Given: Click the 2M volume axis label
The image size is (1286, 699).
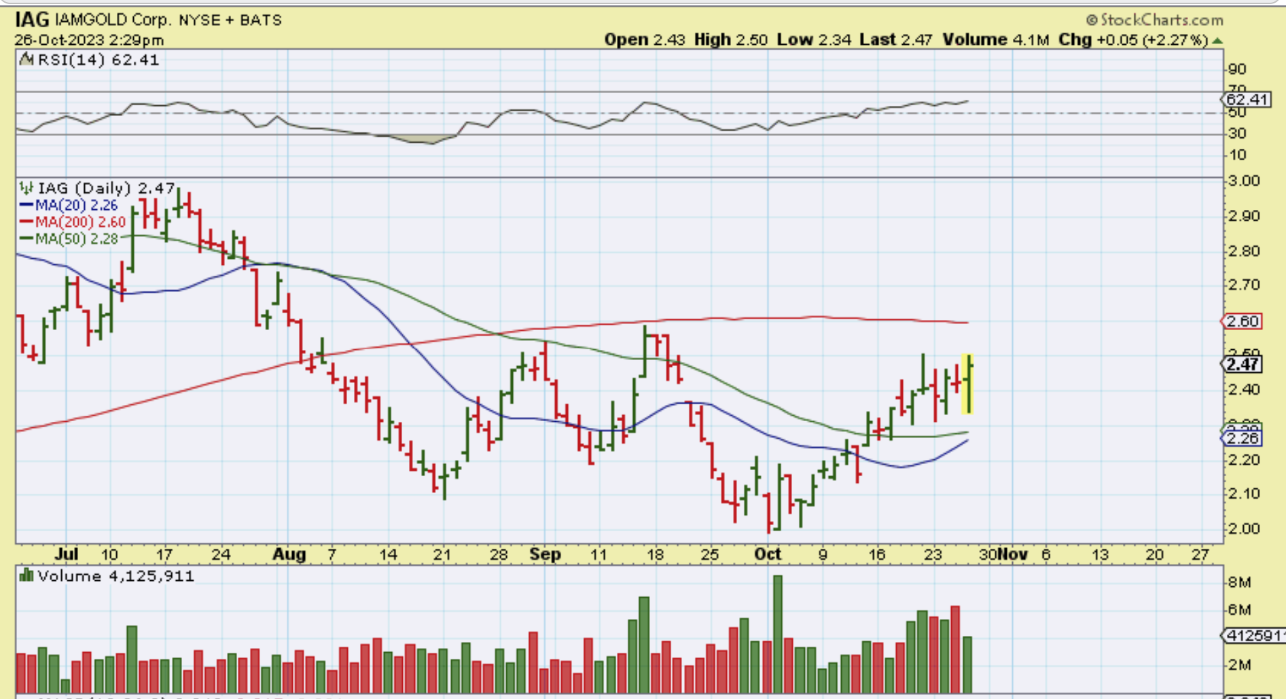Looking at the screenshot, I should point(1240,665).
